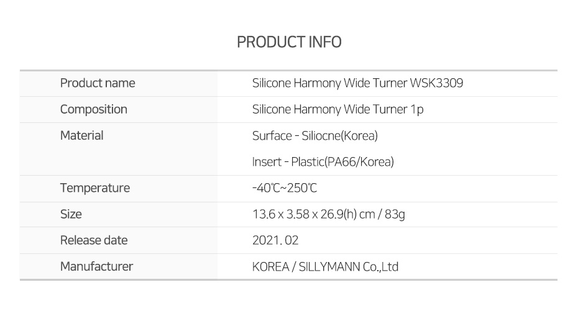Click the 2021. 02 release date value
Screen dimensions: 578x334
click(275, 240)
